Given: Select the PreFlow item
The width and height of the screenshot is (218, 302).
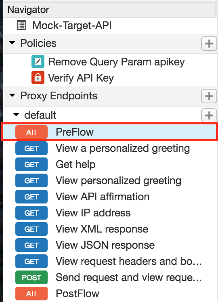Looking at the screenshot, I should 109,132.
